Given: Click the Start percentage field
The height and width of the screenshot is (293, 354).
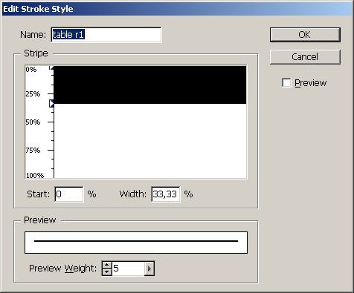Looking at the screenshot, I should coord(69,194).
